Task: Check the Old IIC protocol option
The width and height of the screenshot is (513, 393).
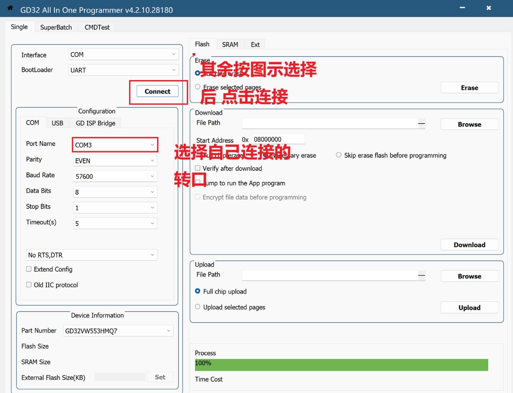Action: [29, 285]
